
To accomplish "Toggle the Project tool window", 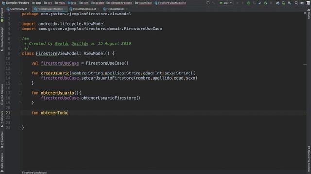I will pyautogui.click(x=2, y=15).
